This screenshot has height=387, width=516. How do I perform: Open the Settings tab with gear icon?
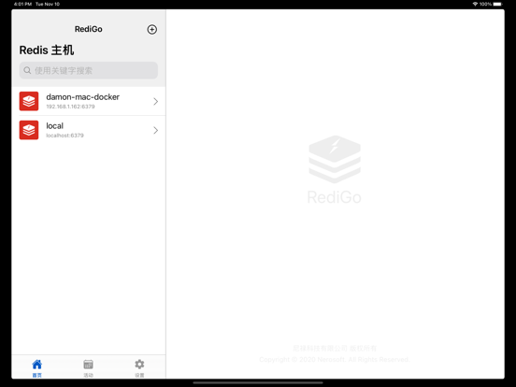[139, 368]
